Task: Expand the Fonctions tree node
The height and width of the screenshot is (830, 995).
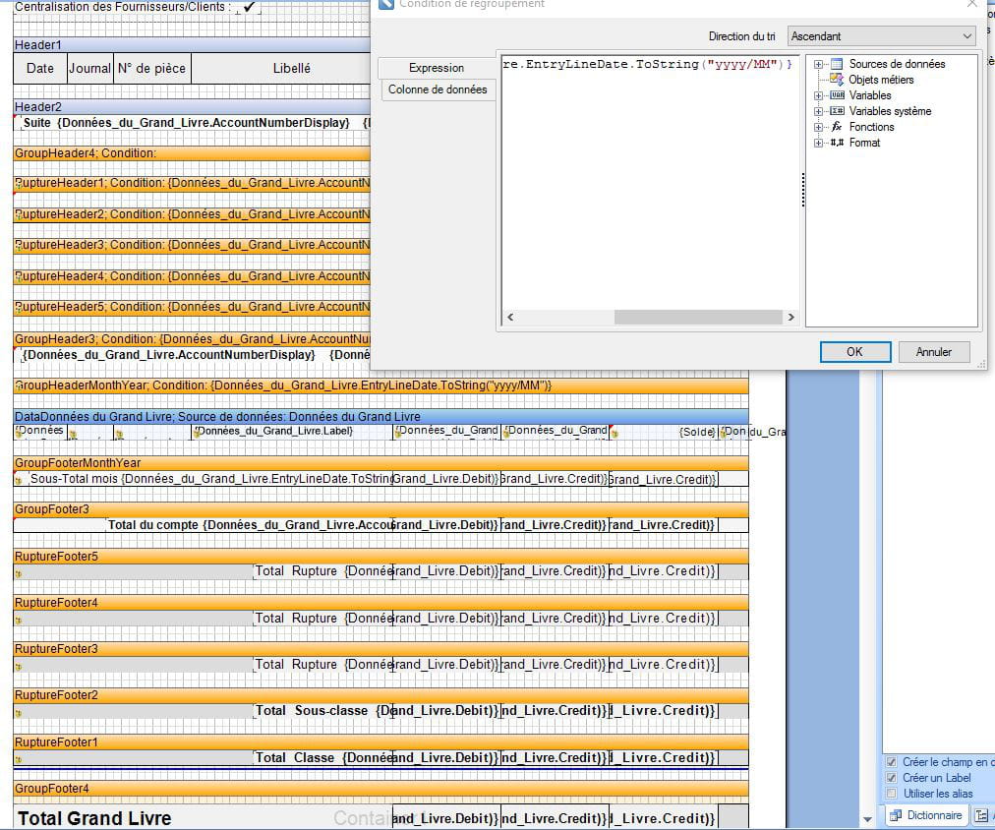Action: (819, 127)
